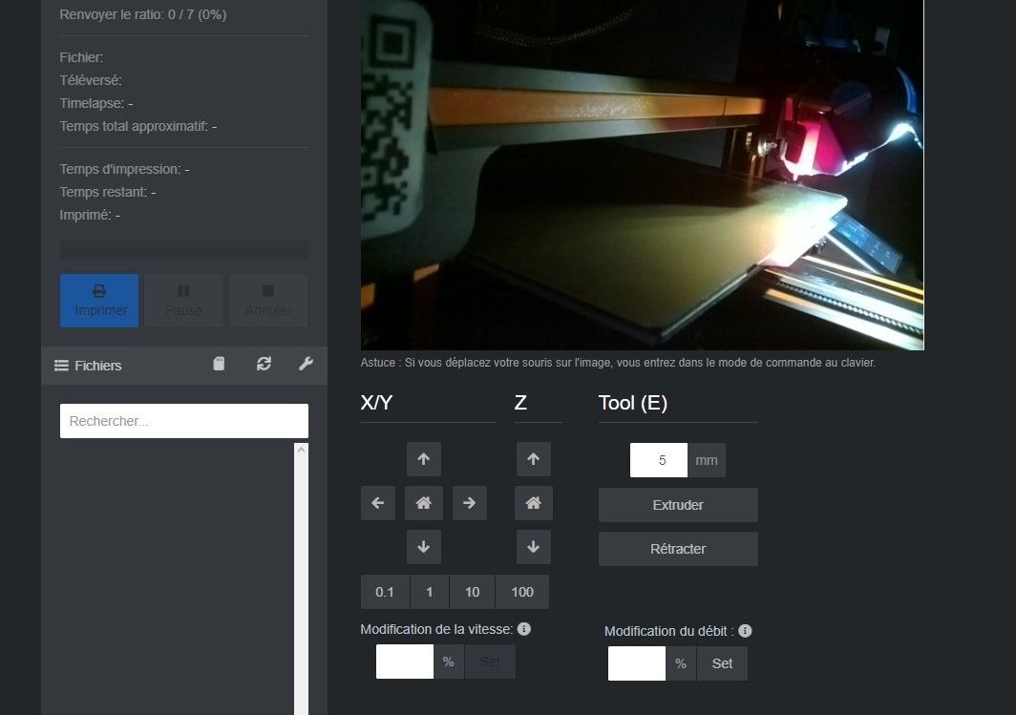Click the file list scrollbar up arrow
The height and width of the screenshot is (715, 1016).
301,451
